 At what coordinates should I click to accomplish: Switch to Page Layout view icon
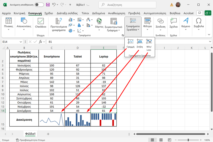point(161,140)
